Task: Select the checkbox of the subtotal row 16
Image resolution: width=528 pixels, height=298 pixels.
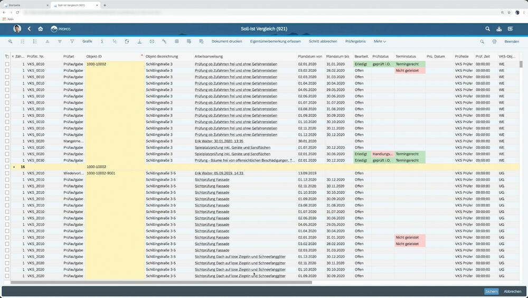Action: (7, 166)
